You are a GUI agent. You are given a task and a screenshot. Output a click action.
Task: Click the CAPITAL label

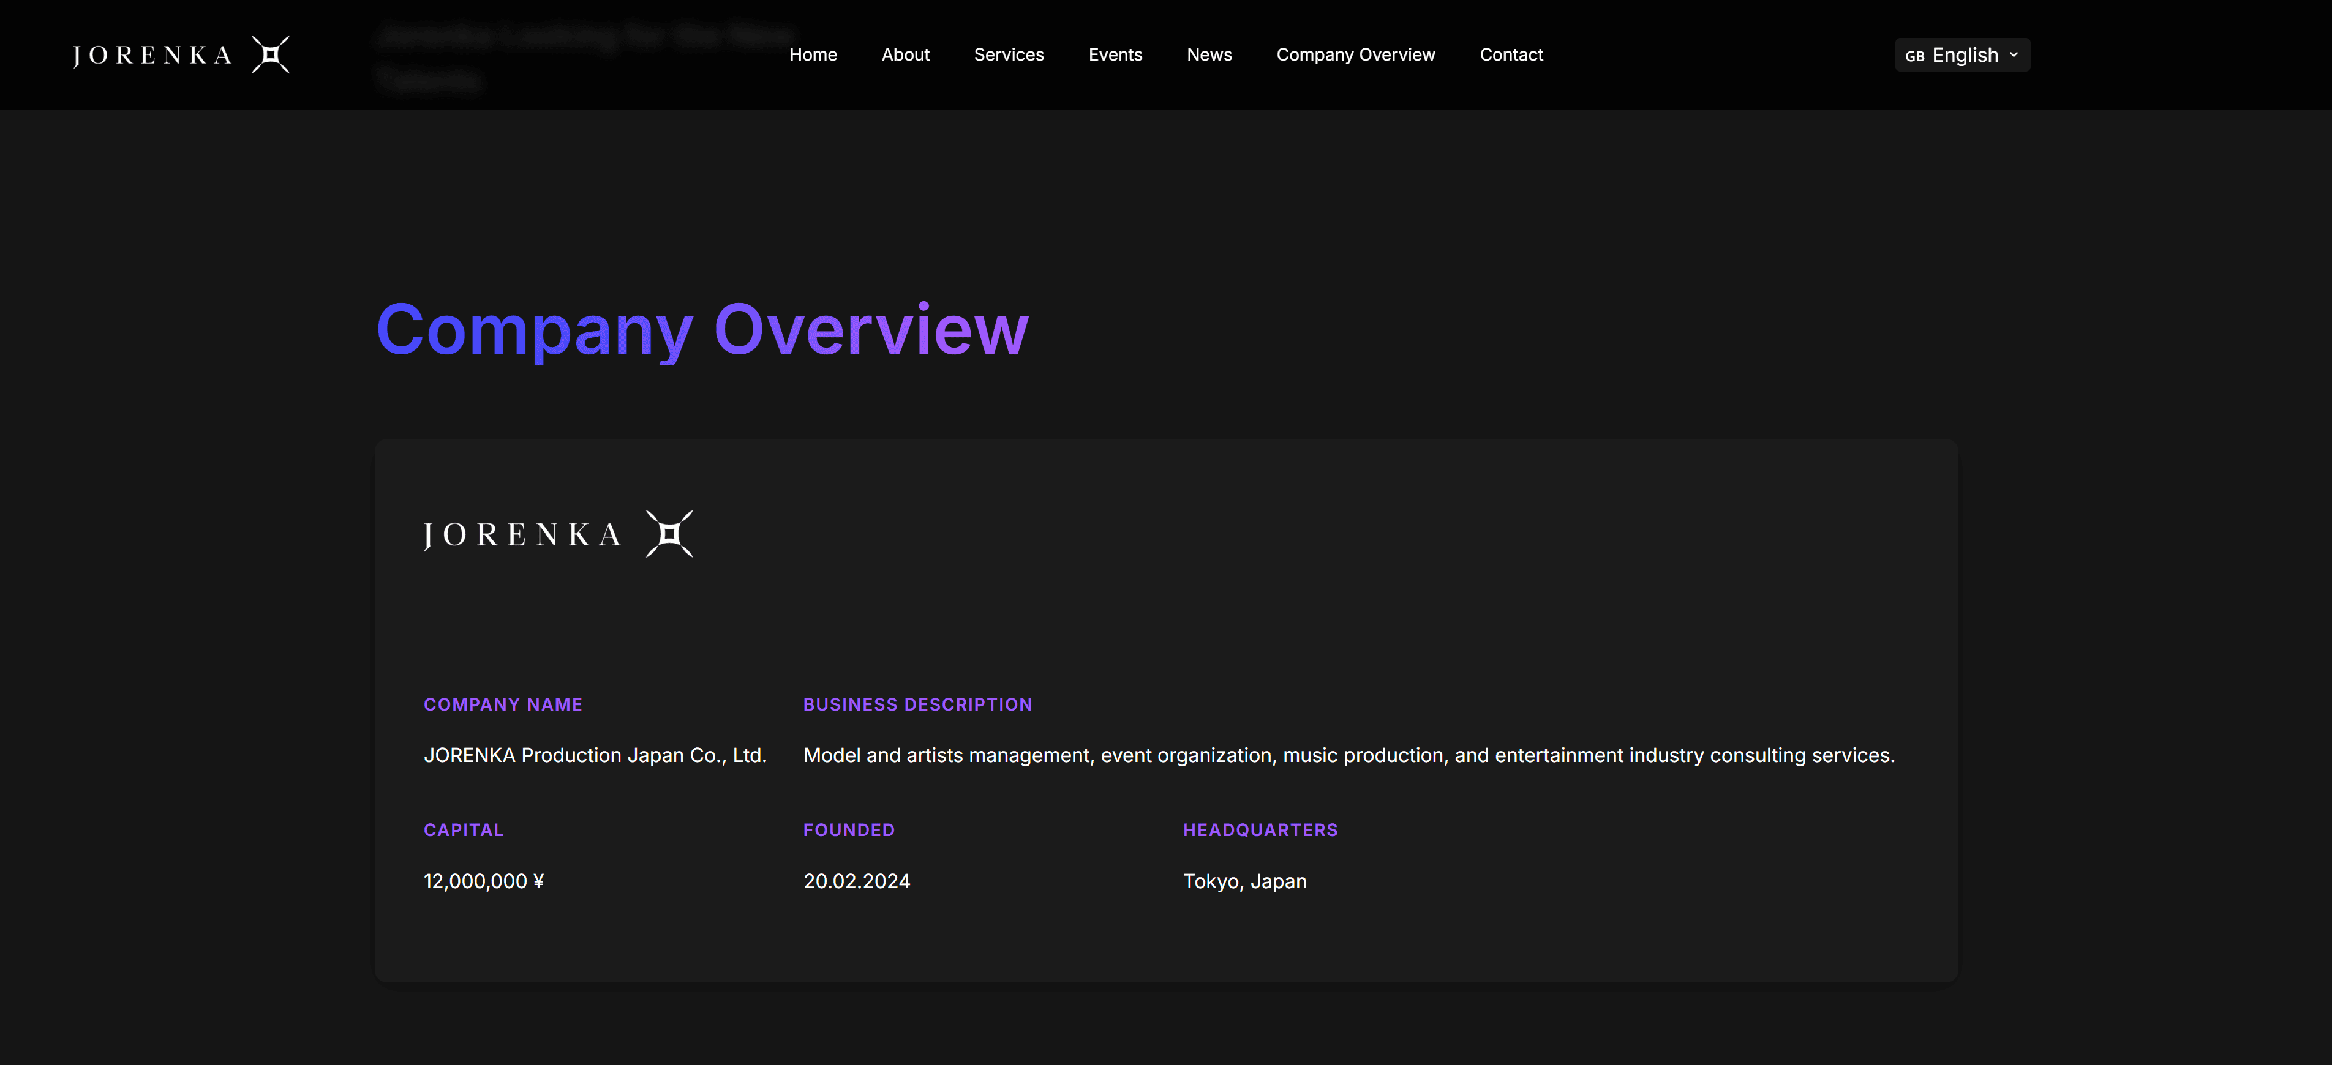pos(462,831)
